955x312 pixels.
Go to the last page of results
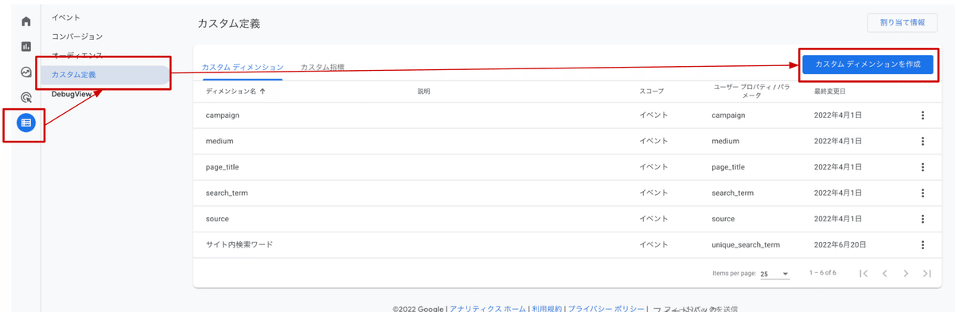(x=926, y=274)
